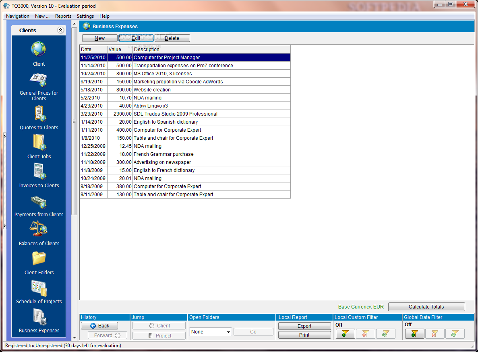Viewport: 478px width, 352px height.
Task: Sort by the Value column header
Action: click(x=120, y=50)
